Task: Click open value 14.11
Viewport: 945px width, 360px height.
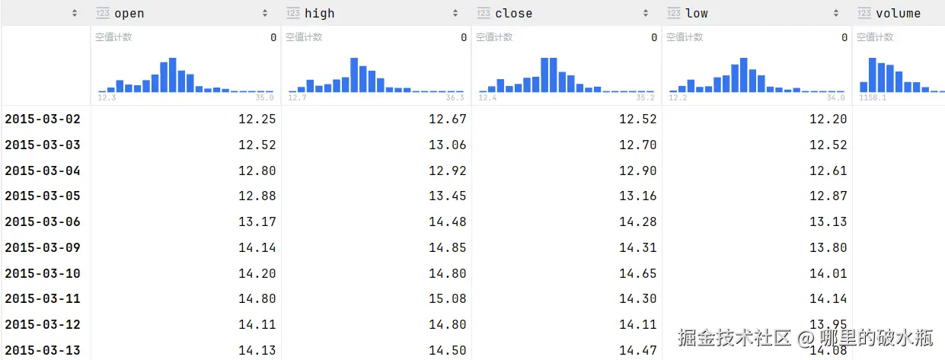Action: click(x=257, y=324)
